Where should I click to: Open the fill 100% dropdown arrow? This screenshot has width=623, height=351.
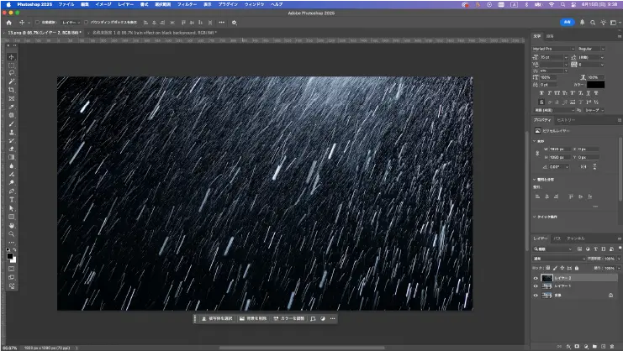619,268
